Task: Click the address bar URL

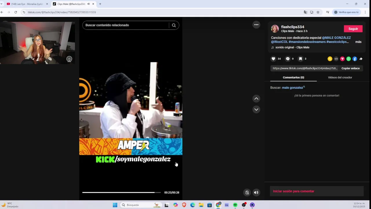Action: point(62,12)
